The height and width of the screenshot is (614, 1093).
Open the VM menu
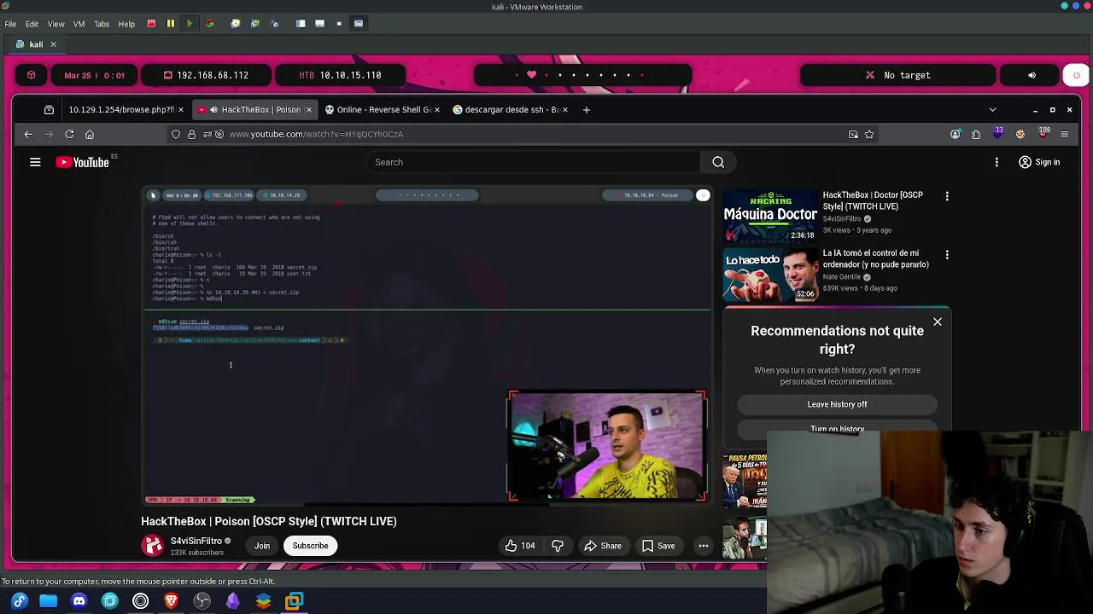pos(79,24)
